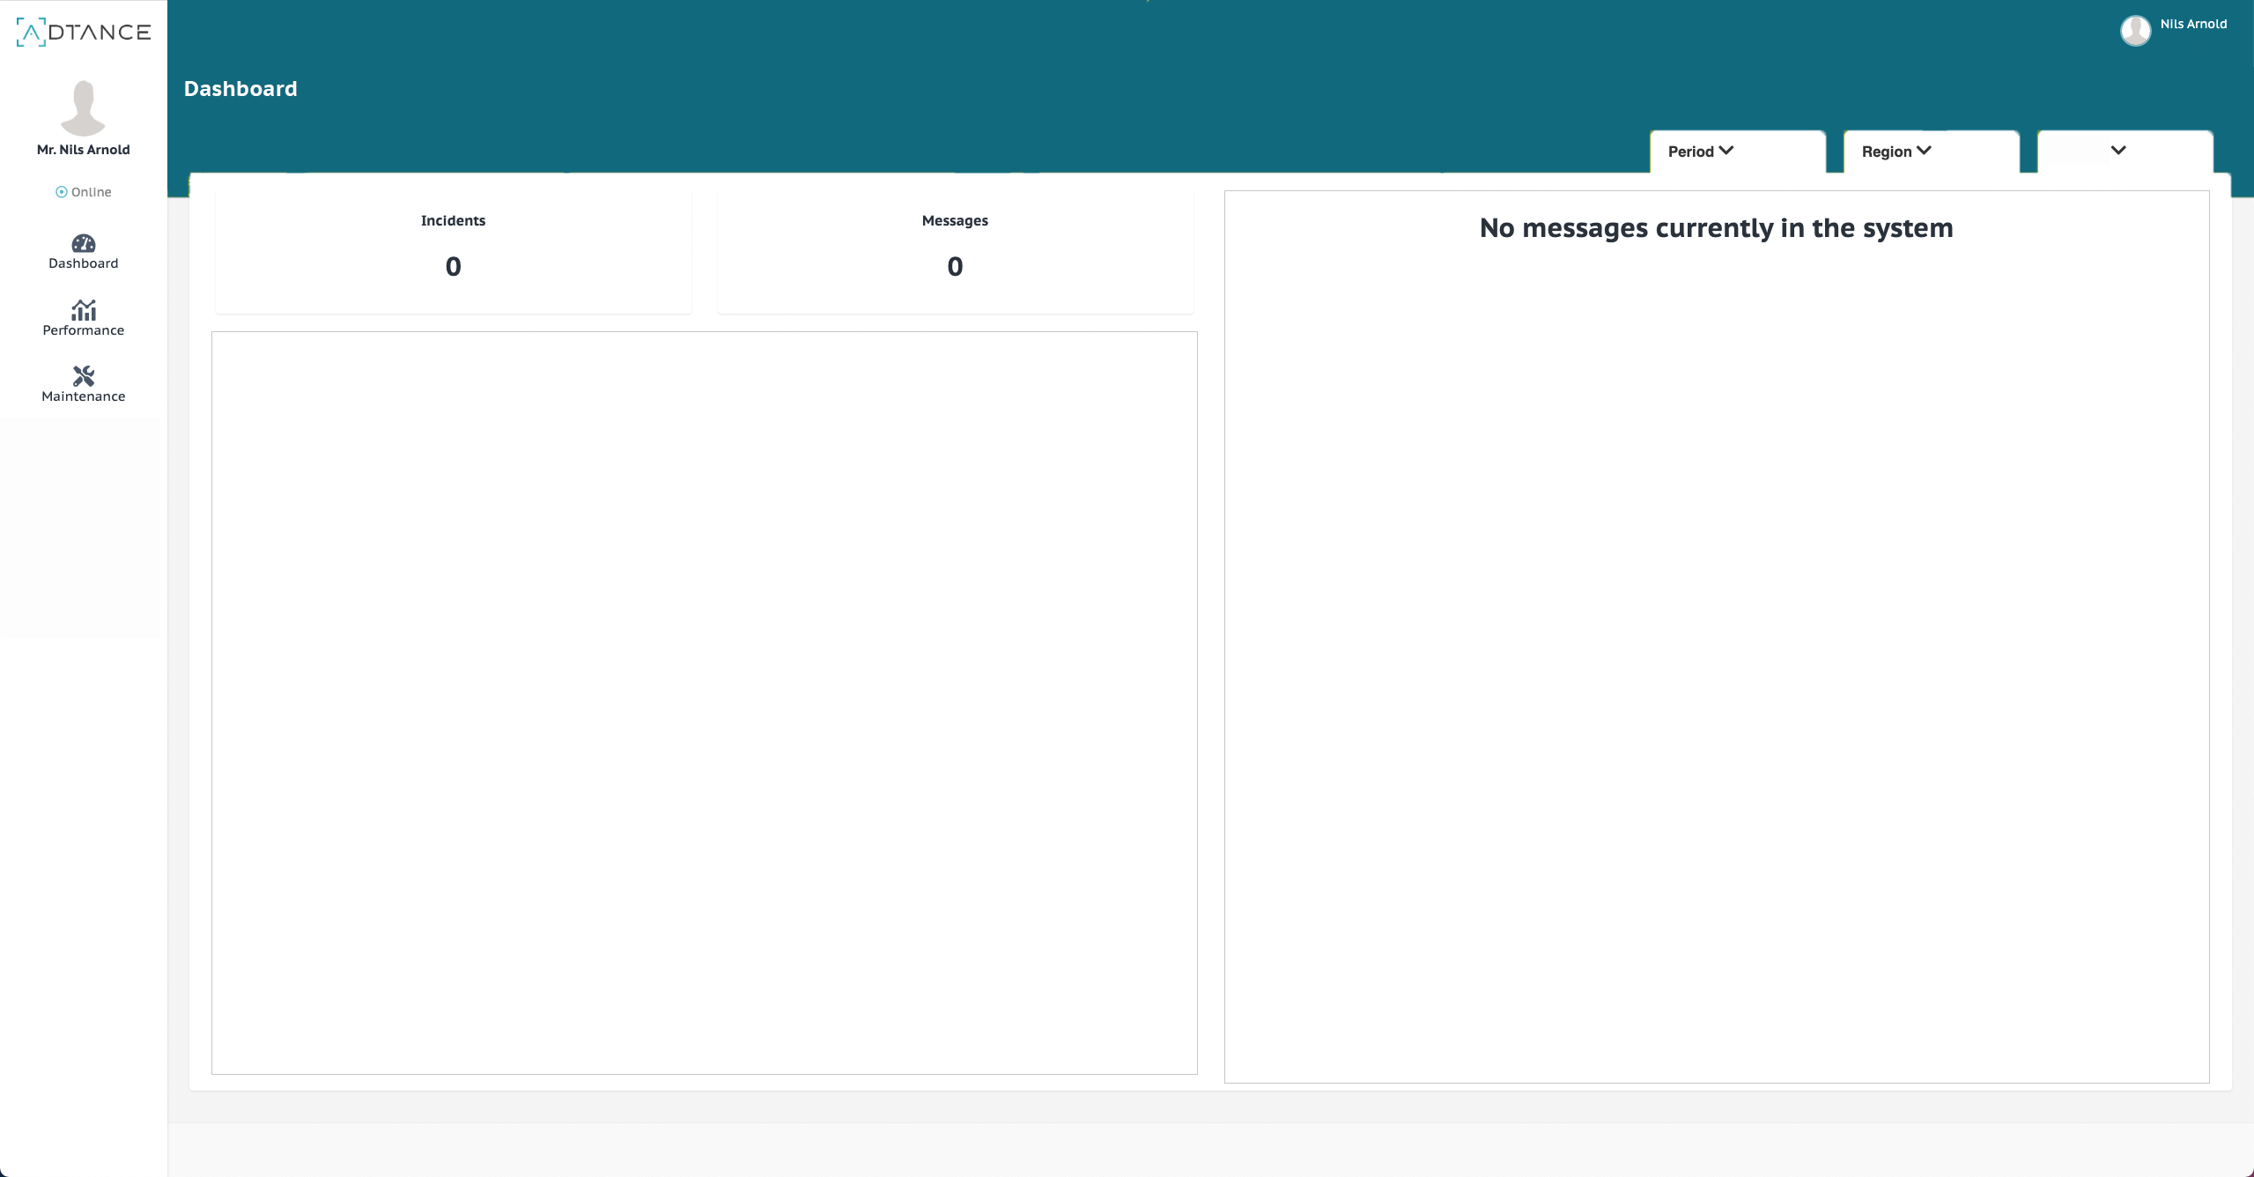Image resolution: width=2254 pixels, height=1177 pixels.
Task: Click the Messages count value zero
Action: (954, 265)
